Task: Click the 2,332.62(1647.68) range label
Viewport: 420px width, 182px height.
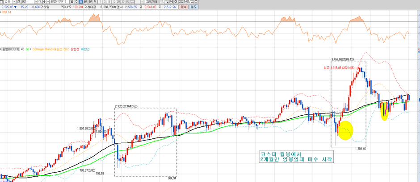Action: [x=126, y=106]
